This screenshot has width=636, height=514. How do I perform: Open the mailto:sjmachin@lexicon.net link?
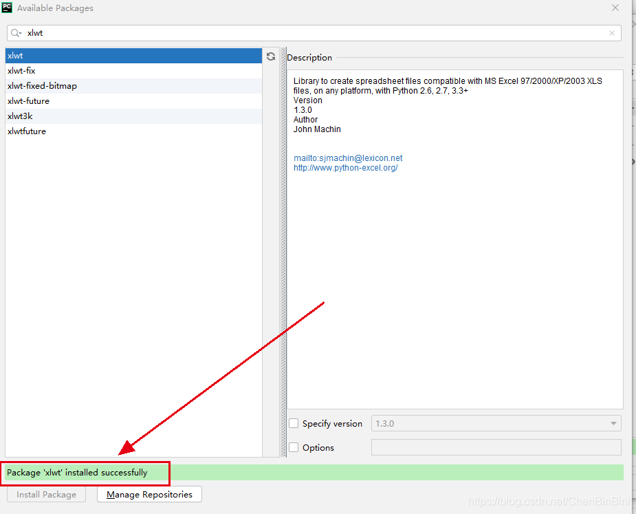(348, 158)
